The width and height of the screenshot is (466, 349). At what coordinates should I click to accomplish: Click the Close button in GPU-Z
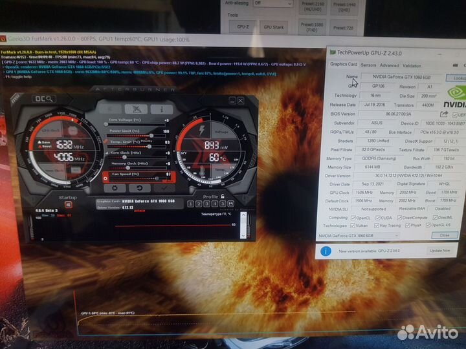coord(445,235)
